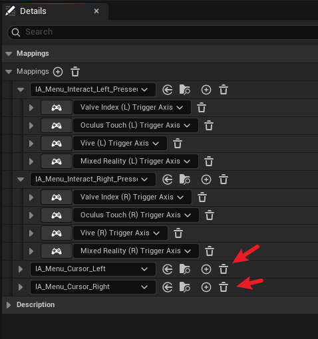Click the Search input field
The image size is (318, 339).
(163, 32)
